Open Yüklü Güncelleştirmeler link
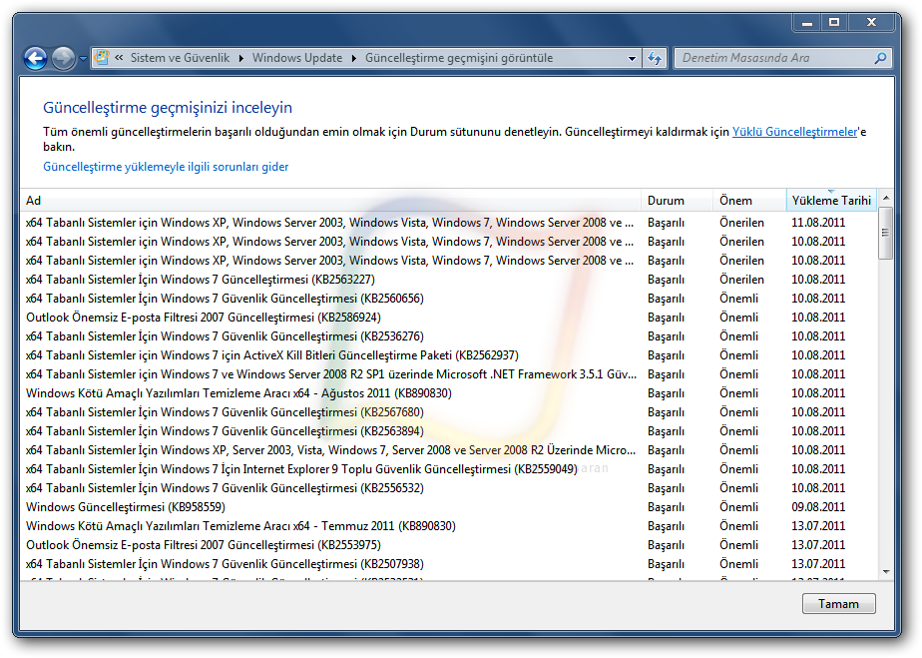This screenshot has height=658, width=922. [x=794, y=132]
